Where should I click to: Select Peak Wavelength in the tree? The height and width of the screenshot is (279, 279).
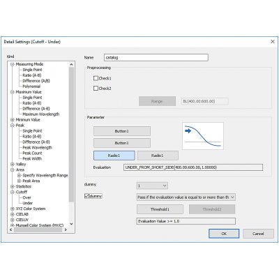tap(37, 147)
